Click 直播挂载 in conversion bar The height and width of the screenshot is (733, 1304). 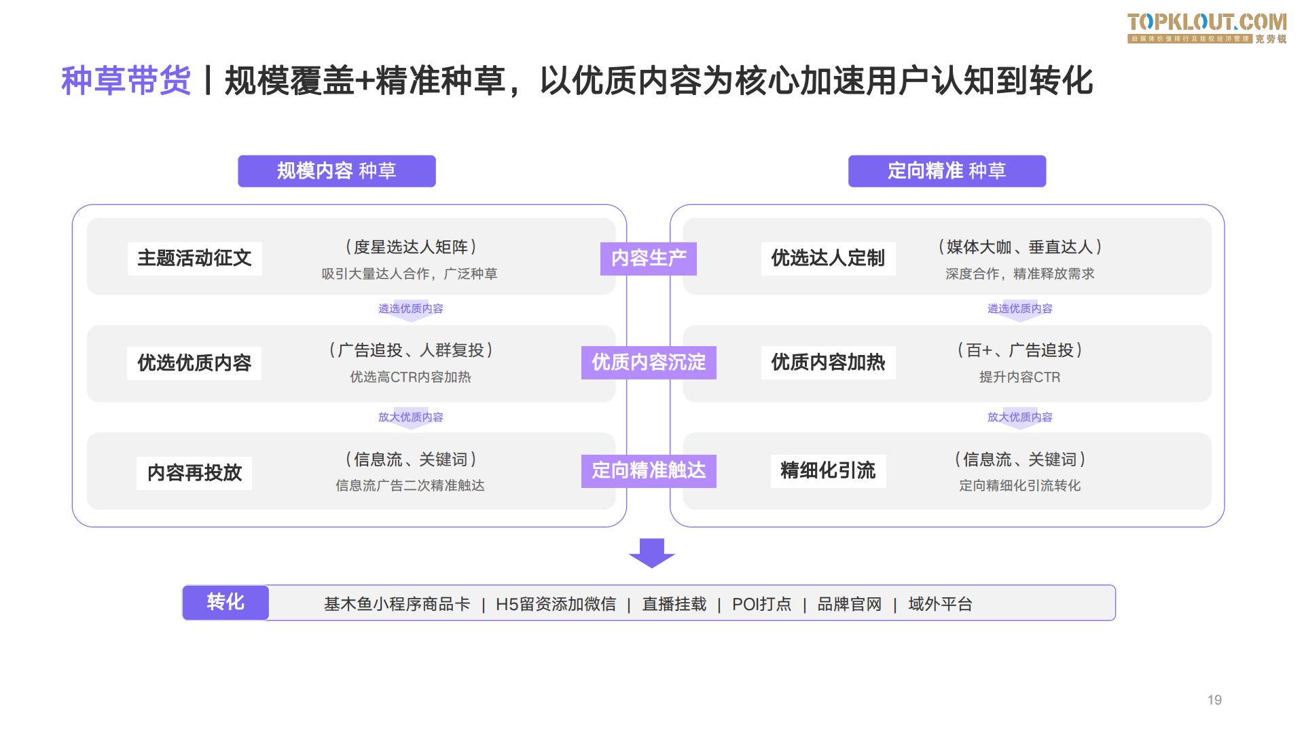(x=674, y=604)
